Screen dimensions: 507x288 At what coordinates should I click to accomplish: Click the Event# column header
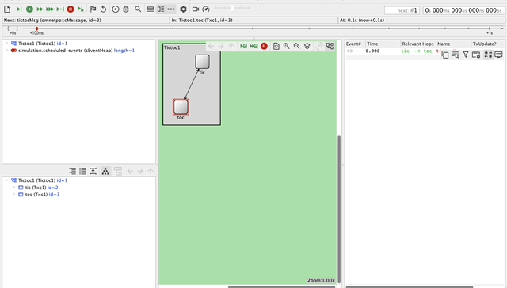coord(354,44)
